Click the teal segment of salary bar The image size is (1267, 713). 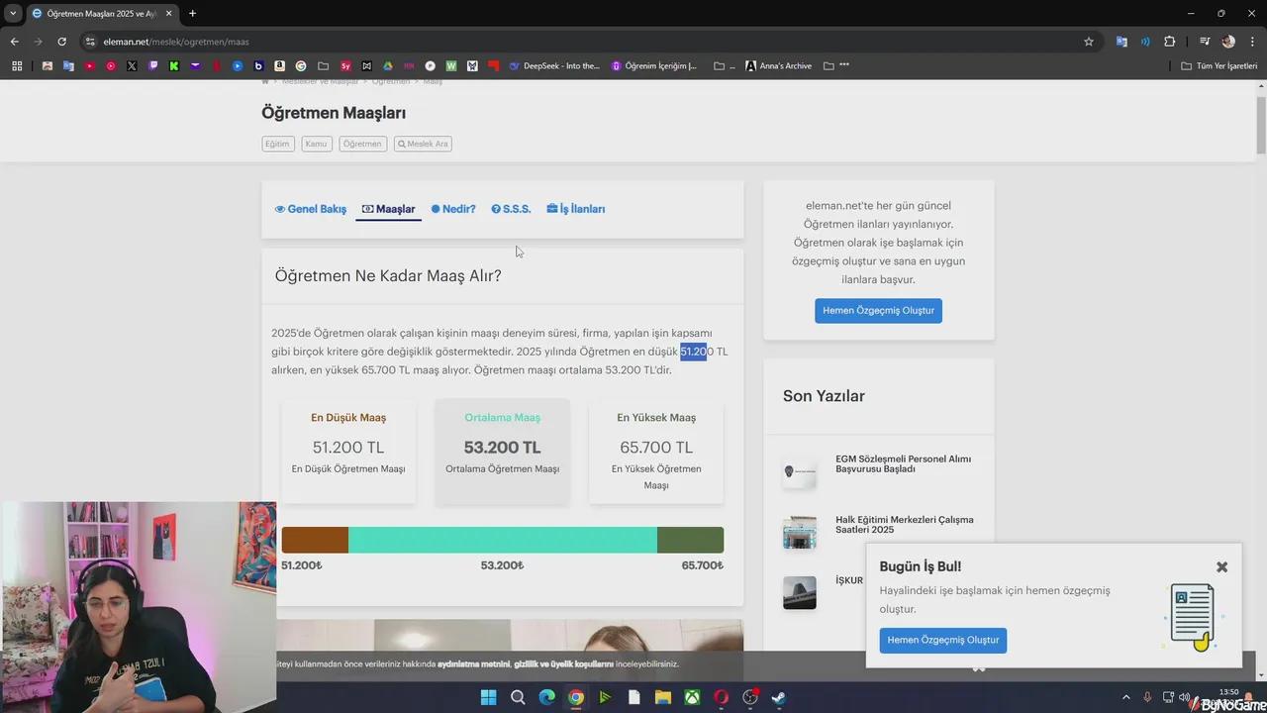pos(502,540)
